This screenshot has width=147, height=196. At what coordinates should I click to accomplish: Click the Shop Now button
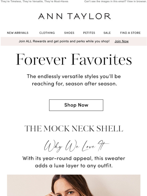point(76,105)
